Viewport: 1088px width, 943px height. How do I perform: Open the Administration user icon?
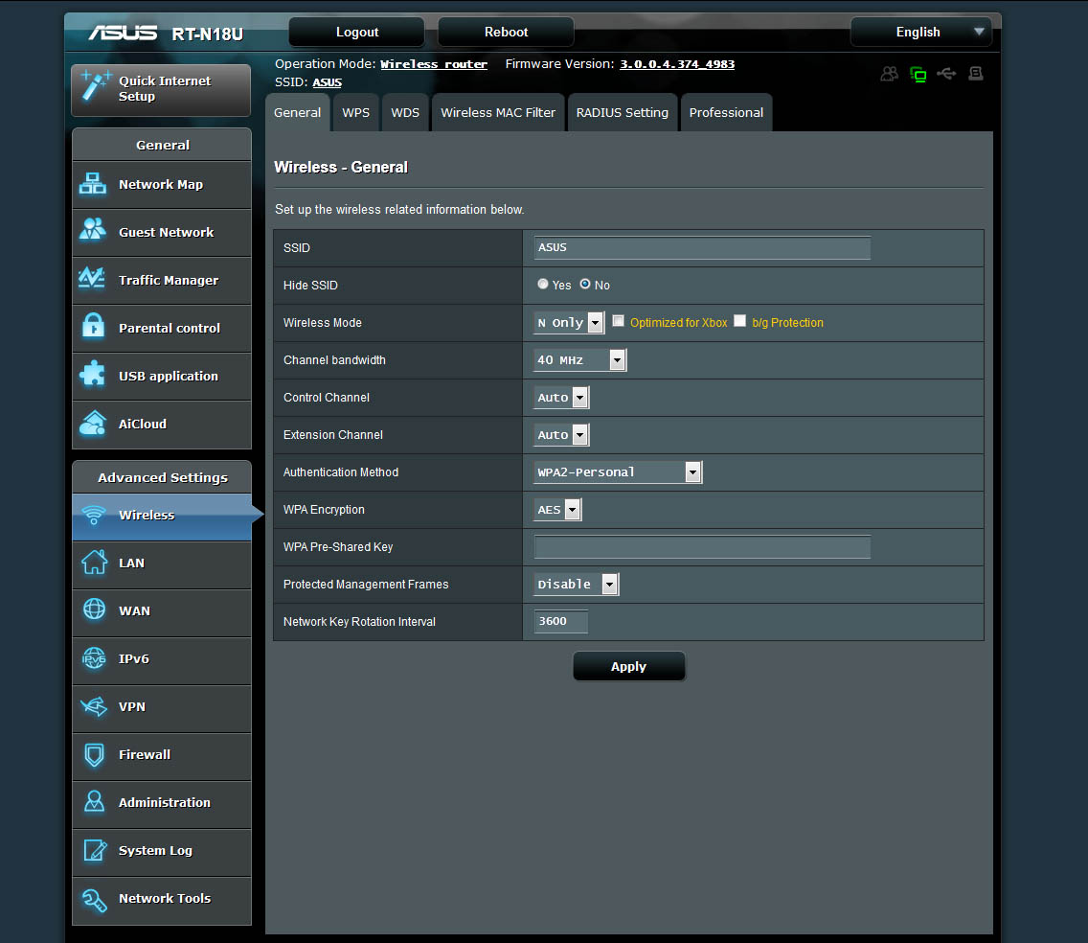click(95, 801)
